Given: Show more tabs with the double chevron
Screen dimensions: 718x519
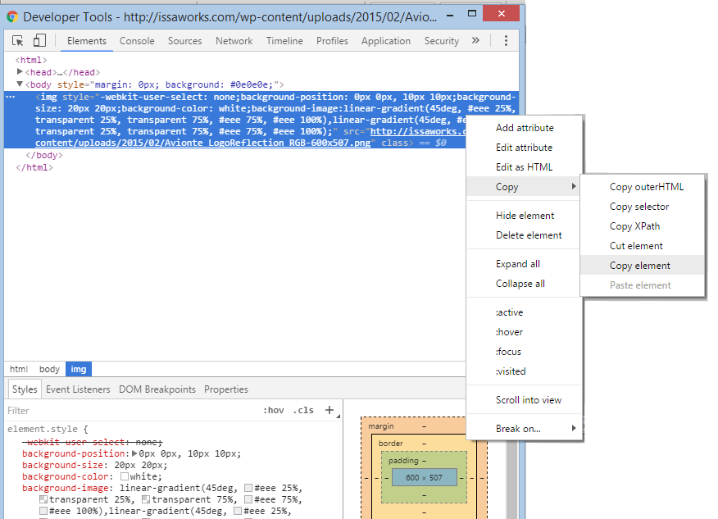Looking at the screenshot, I should 475,40.
